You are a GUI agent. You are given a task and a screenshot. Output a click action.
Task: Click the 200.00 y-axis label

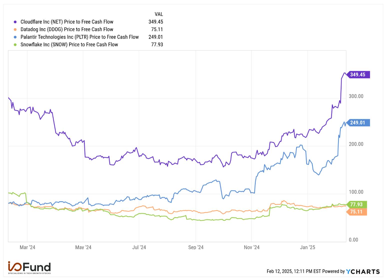click(356, 144)
